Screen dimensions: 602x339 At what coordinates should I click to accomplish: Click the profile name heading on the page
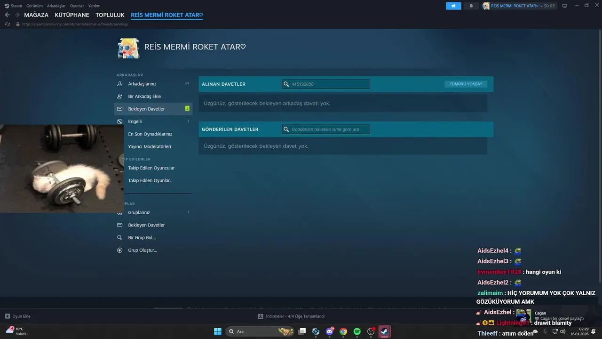pos(195,47)
